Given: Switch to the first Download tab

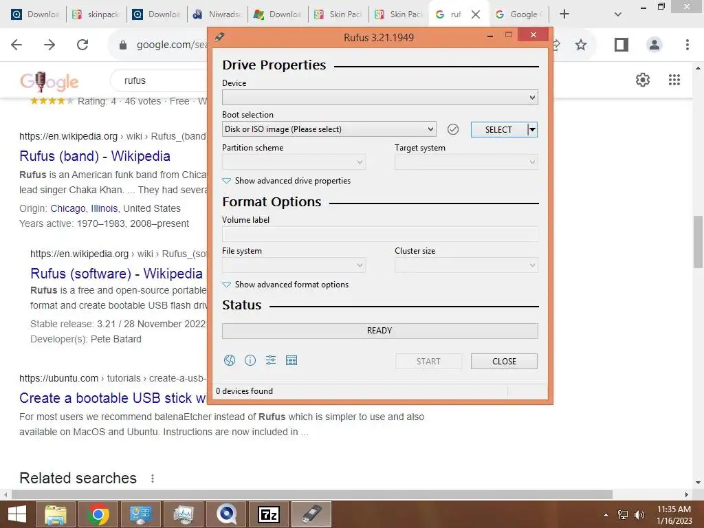Looking at the screenshot, I should pyautogui.click(x=36, y=14).
